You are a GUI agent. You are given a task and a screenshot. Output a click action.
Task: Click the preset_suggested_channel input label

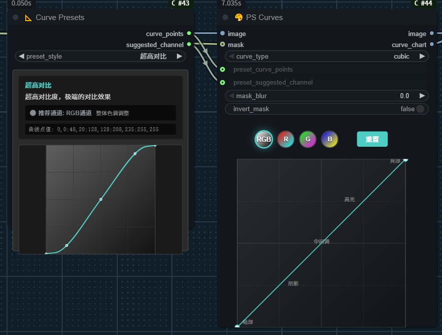tap(273, 82)
